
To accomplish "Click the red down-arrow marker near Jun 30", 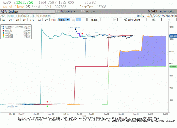I will [47, 102].
